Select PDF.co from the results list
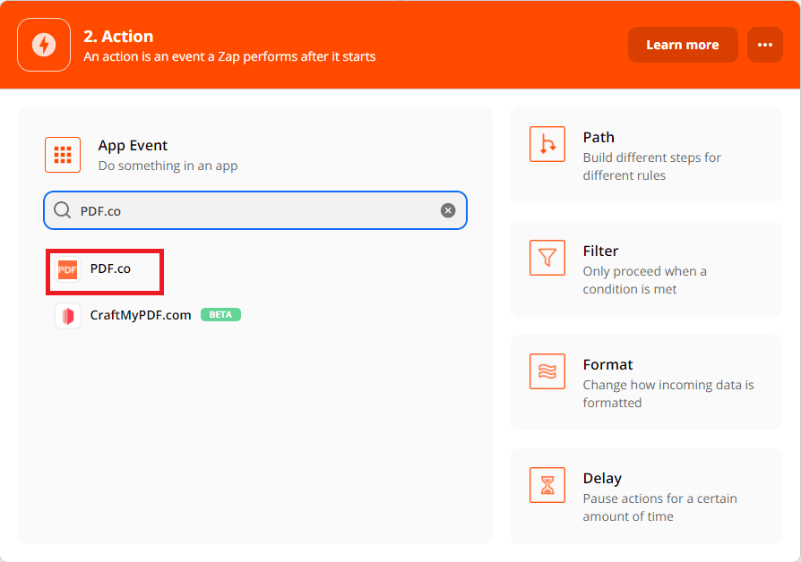The image size is (801, 562). (112, 268)
